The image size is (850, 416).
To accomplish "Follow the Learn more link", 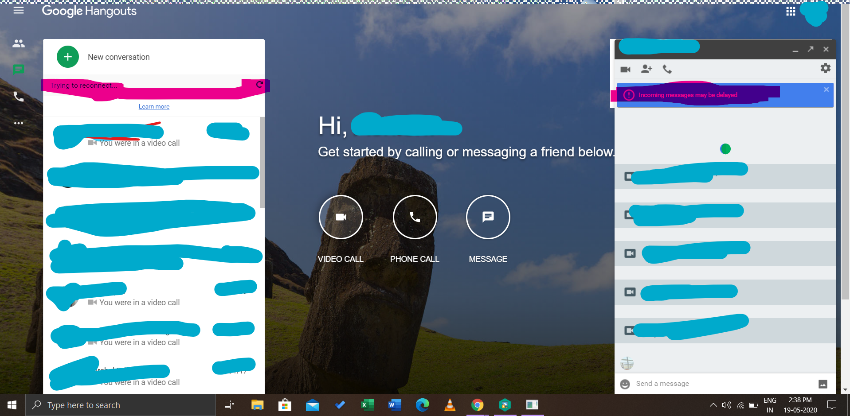I will [154, 106].
